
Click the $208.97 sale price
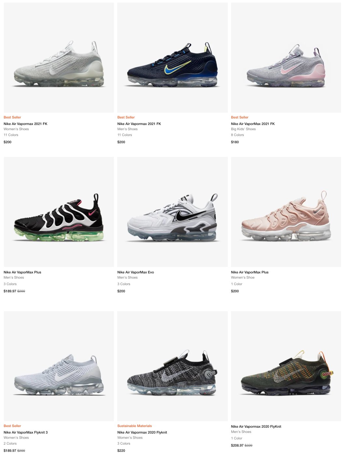pos(237,445)
